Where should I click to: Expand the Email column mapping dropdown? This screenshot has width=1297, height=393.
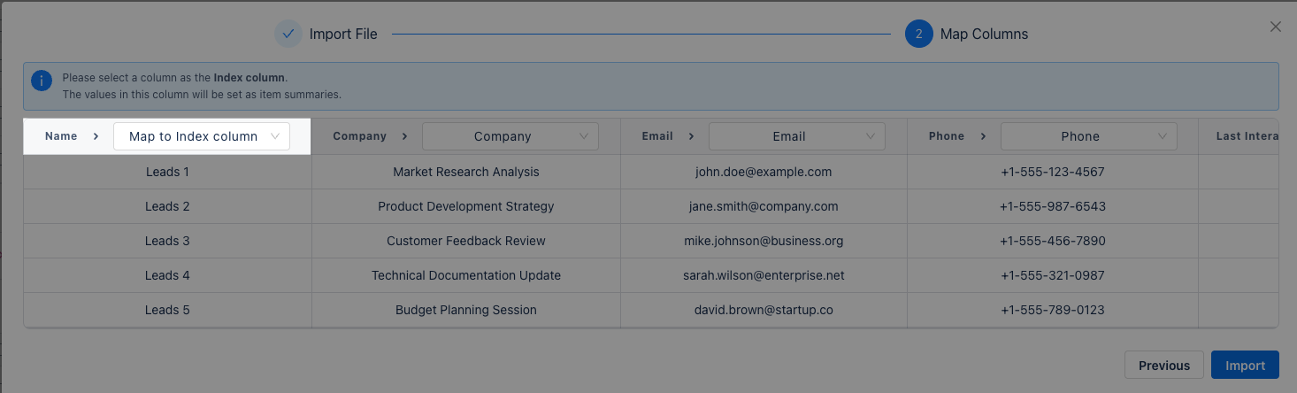coord(797,136)
